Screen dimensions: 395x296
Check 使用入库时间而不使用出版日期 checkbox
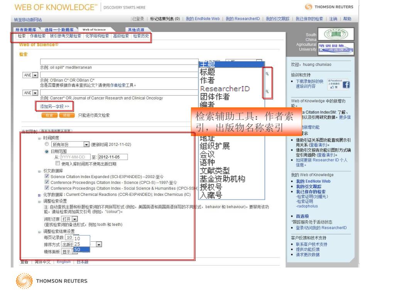[x=58, y=163]
